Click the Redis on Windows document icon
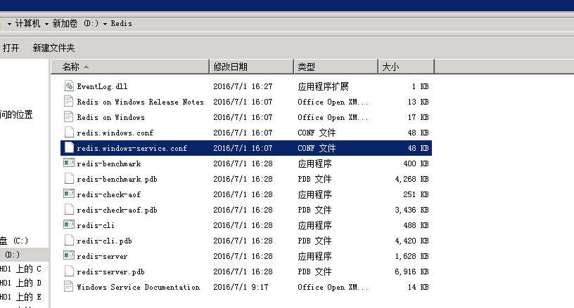This screenshot has height=308, width=574. coord(68,116)
